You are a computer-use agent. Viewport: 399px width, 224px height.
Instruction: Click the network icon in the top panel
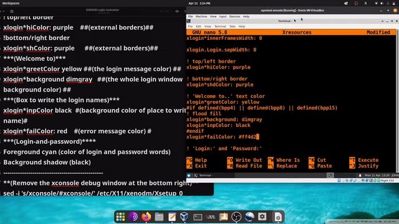tap(376, 3)
